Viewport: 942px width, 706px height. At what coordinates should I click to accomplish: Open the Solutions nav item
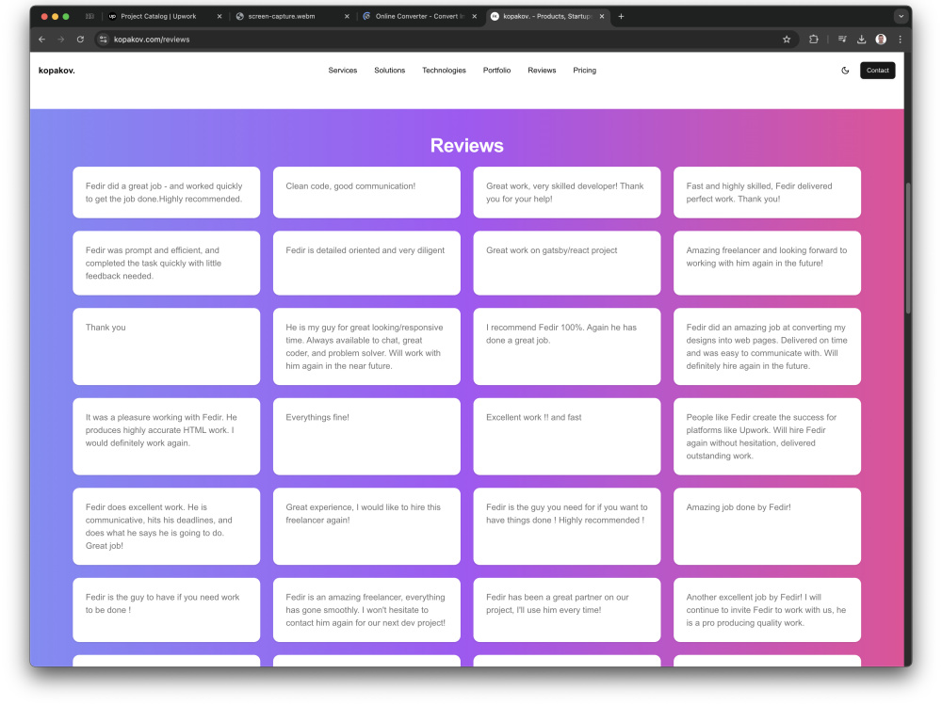[389, 71]
